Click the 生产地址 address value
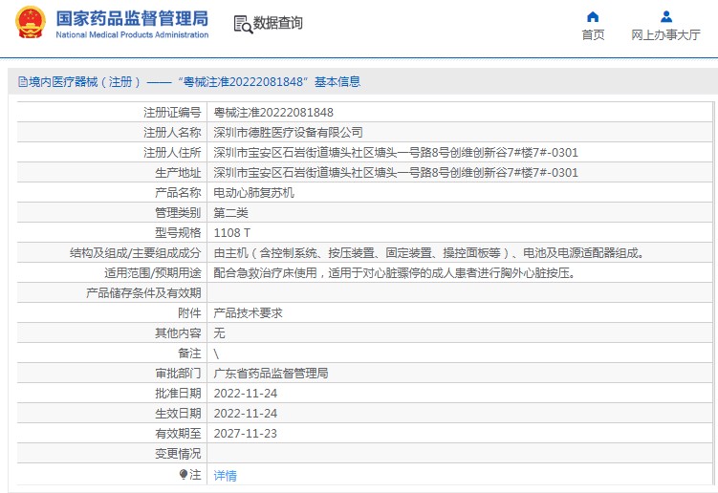The height and width of the screenshot is (493, 718). point(396,173)
